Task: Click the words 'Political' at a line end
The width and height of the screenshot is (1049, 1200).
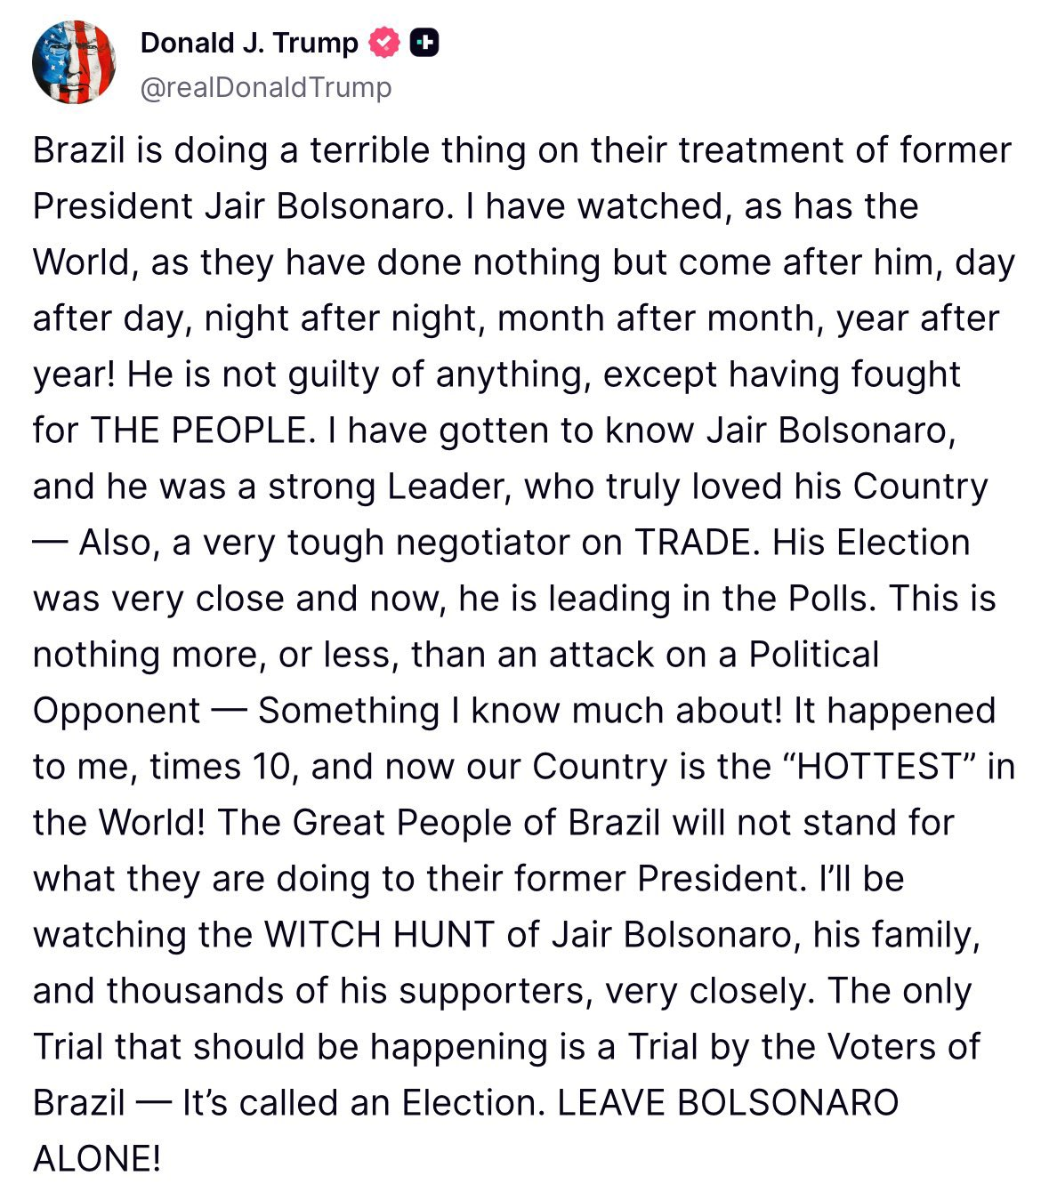Action: click(814, 655)
